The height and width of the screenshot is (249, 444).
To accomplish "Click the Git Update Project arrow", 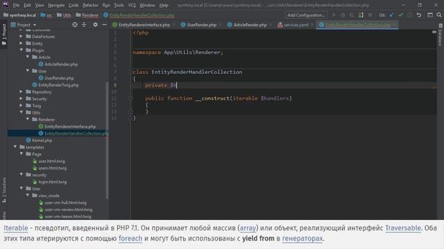I will click(391, 15).
